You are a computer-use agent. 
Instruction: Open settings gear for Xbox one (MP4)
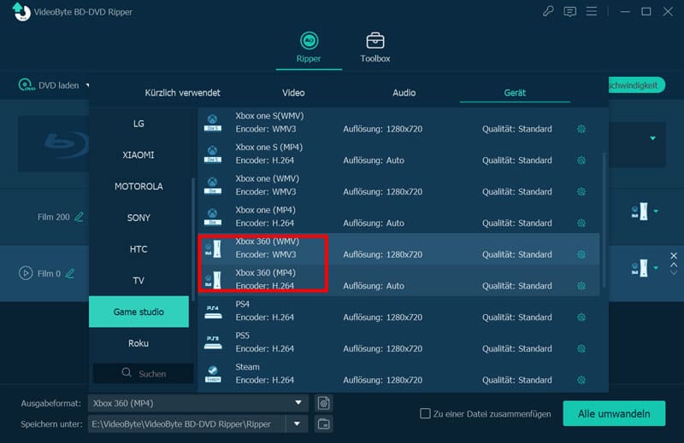(581, 223)
